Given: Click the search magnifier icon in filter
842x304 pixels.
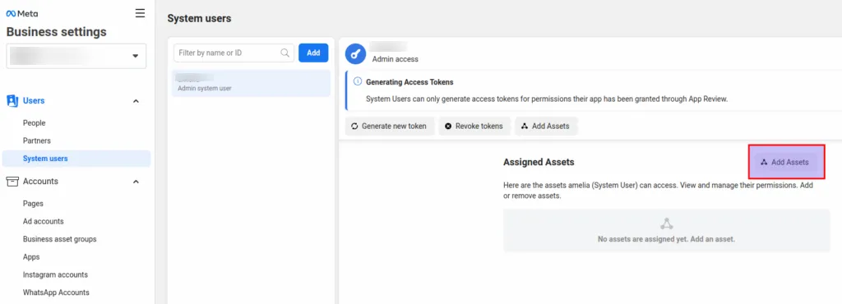Looking at the screenshot, I should point(285,53).
